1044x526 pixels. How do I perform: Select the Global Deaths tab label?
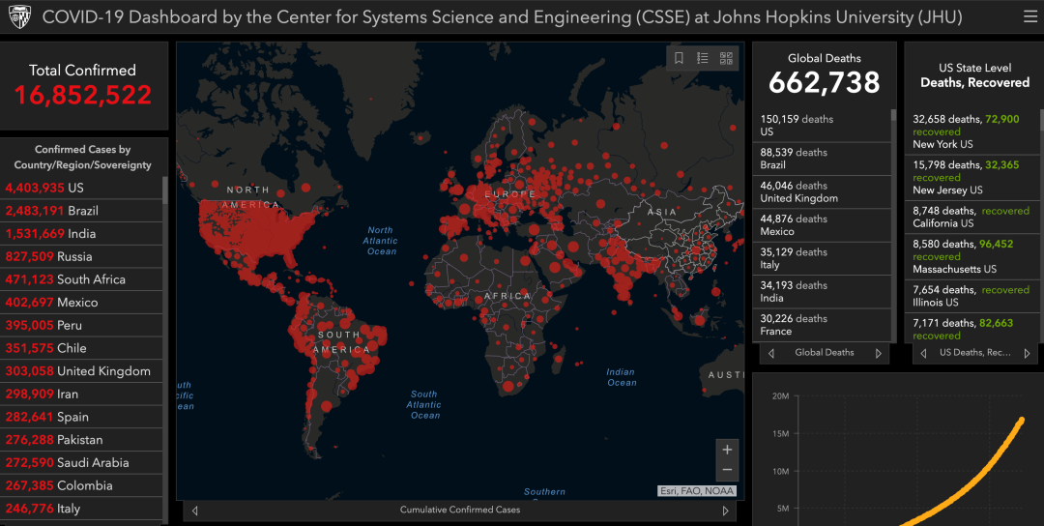[x=824, y=353]
